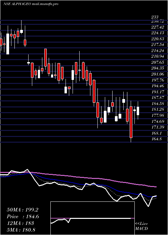
Task: Click the tall white candle near chart's left edge
Action: pyautogui.click(x=8, y=44)
